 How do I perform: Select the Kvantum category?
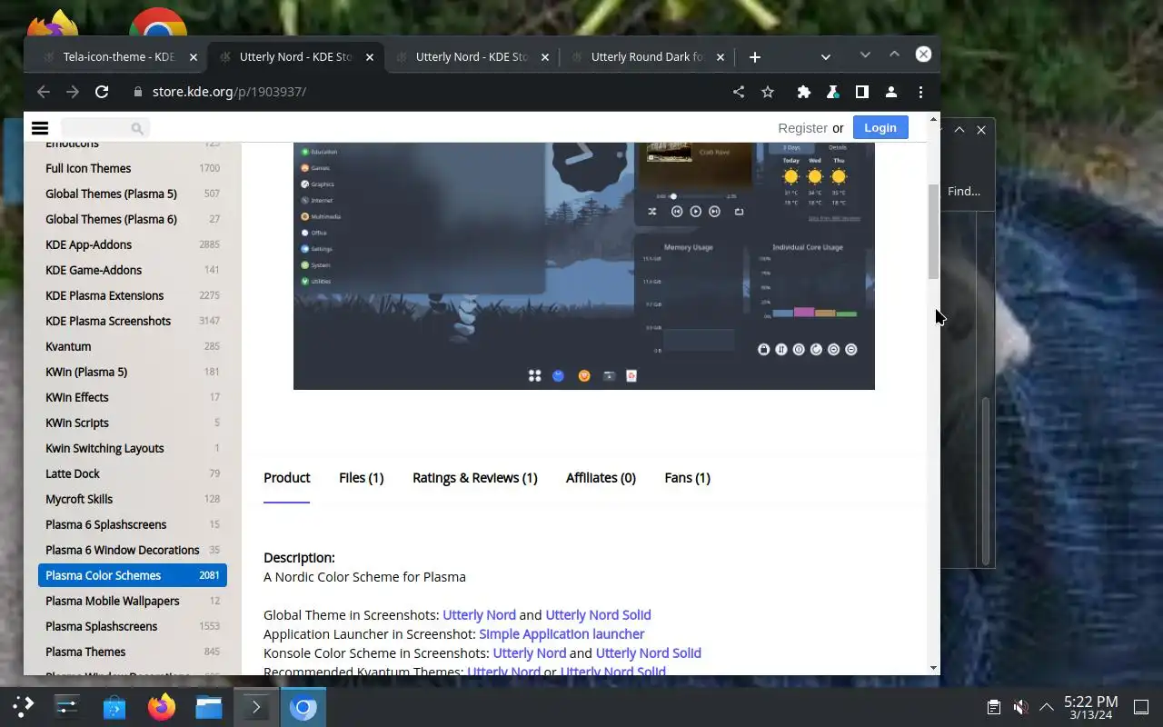pyautogui.click(x=133, y=346)
